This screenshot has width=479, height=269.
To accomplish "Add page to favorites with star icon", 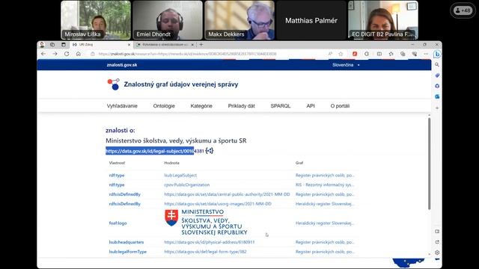I will [x=341, y=54].
